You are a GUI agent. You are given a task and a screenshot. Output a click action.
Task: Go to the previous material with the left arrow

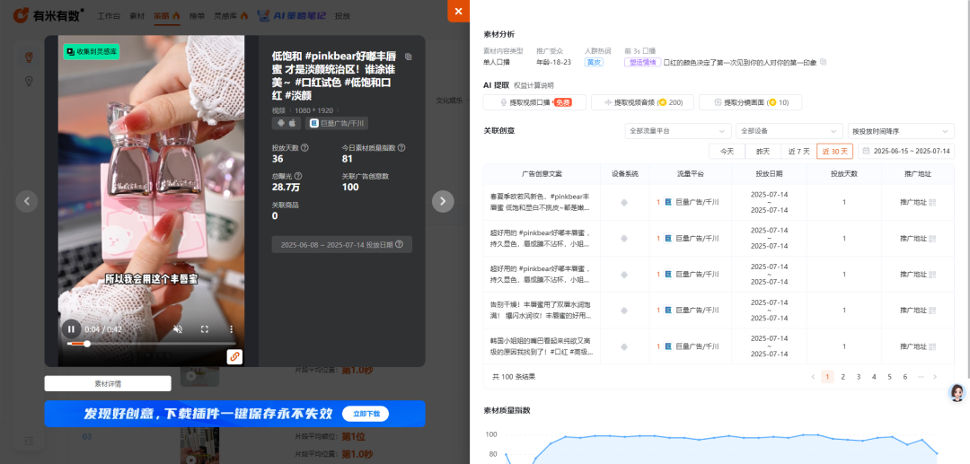tap(28, 202)
